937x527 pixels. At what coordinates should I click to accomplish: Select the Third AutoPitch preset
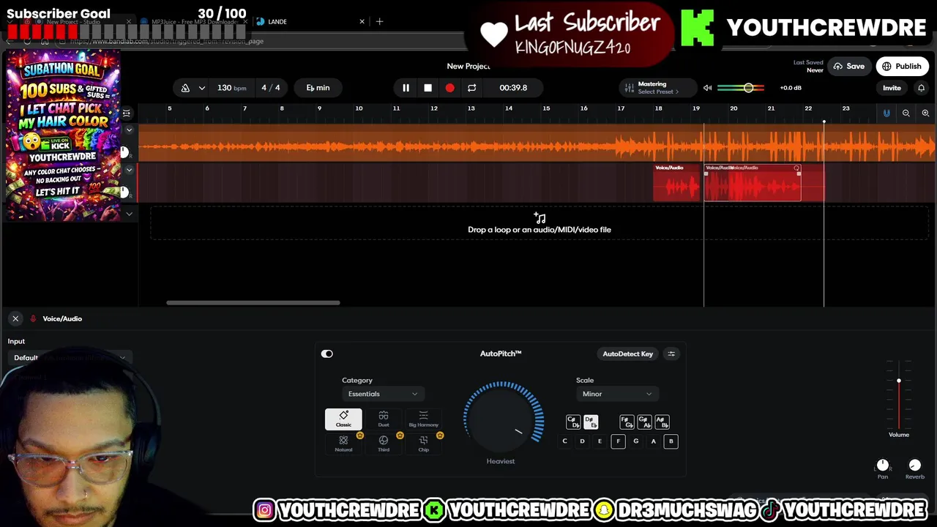pos(384,444)
